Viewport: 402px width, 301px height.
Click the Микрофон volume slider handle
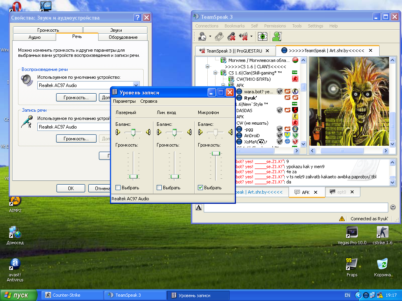click(216, 153)
